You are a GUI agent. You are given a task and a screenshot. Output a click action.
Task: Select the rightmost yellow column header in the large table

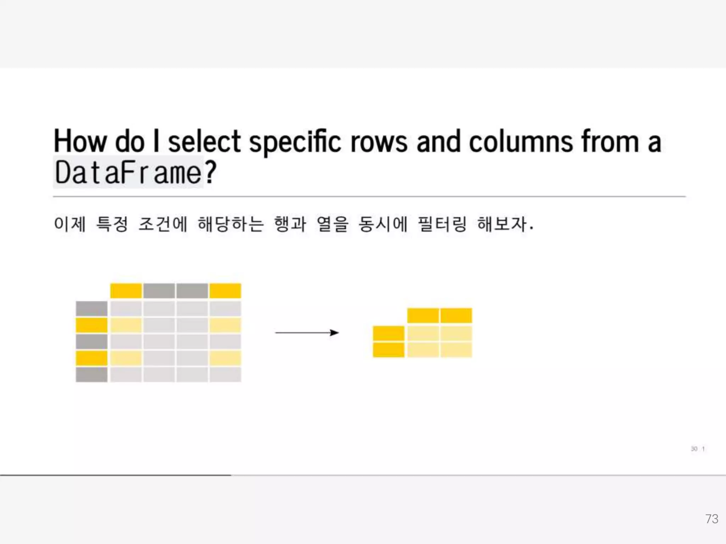pyautogui.click(x=225, y=291)
